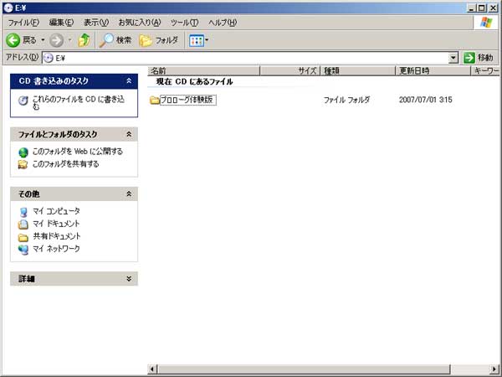Click the キーワード column header
The image size is (502, 377).
pyautogui.click(x=485, y=71)
